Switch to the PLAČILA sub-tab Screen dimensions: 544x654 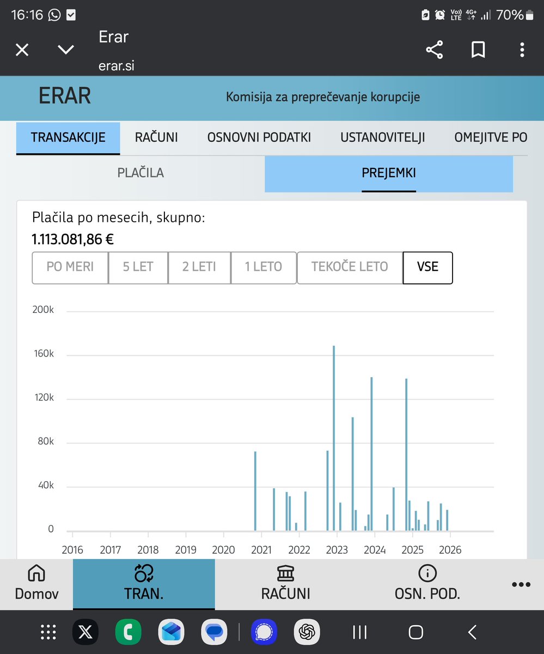(140, 173)
